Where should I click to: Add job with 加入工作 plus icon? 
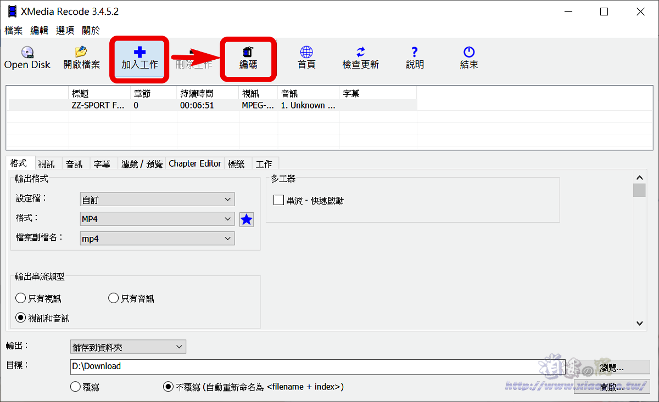tap(139, 52)
